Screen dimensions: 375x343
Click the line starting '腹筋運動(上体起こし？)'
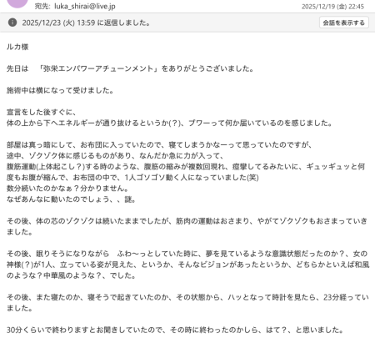[x=186, y=166]
